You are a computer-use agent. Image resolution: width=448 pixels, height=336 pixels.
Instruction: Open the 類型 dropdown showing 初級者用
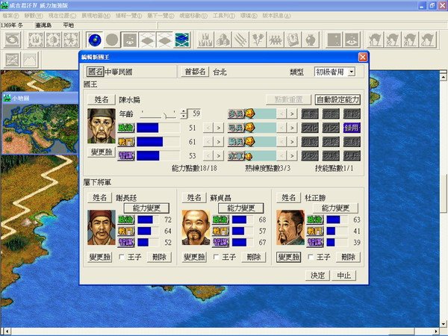[352, 72]
